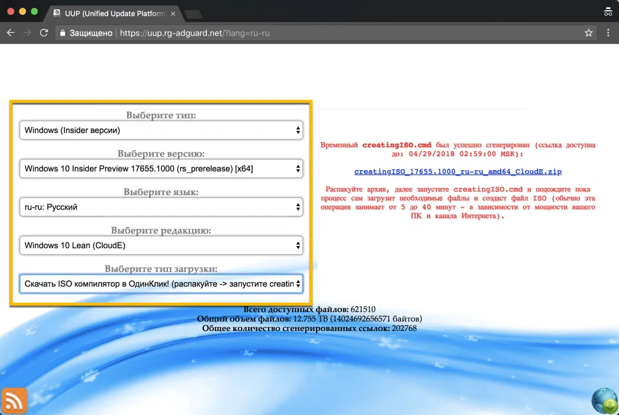Open Chrome's three-dot menu
Viewport: 619px width, 415px height.
tap(608, 33)
